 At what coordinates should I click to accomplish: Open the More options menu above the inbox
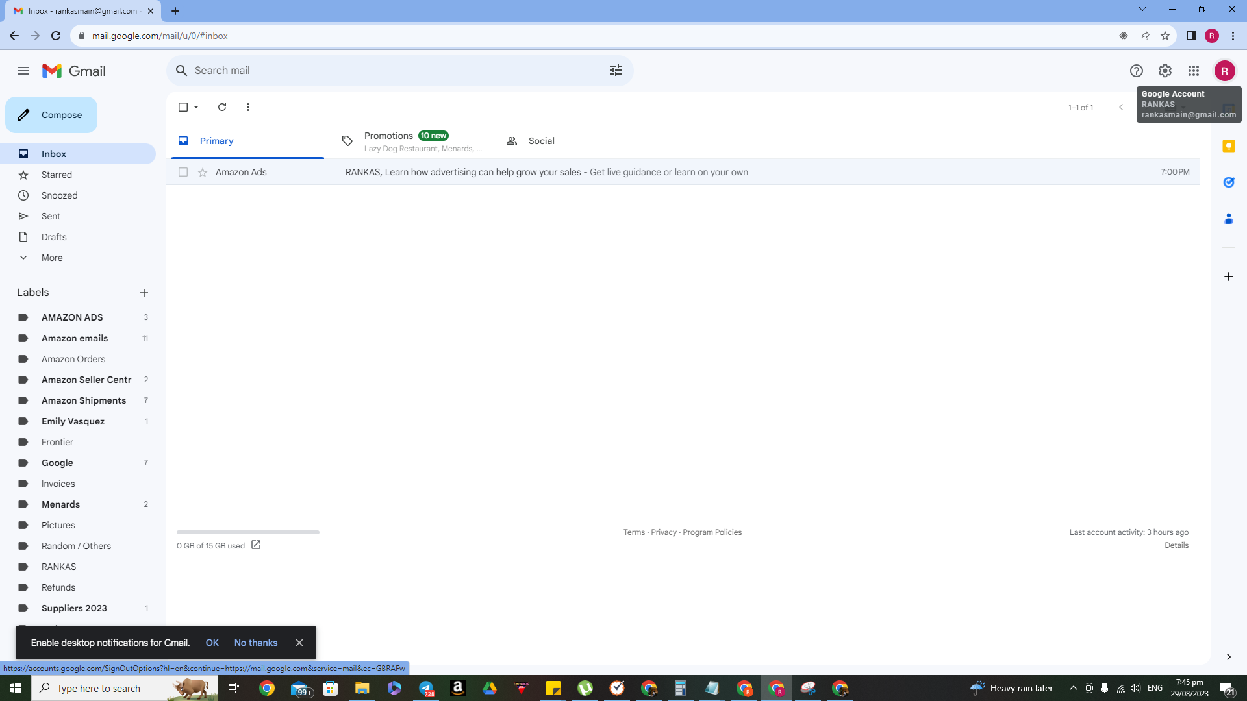pyautogui.click(x=248, y=107)
